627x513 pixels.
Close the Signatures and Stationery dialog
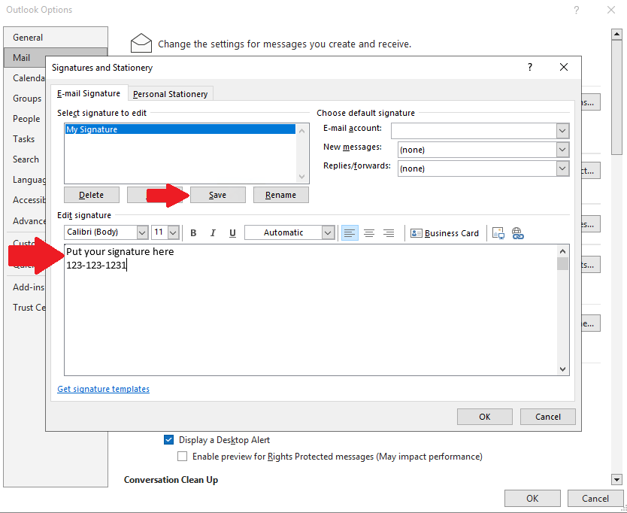(x=564, y=67)
